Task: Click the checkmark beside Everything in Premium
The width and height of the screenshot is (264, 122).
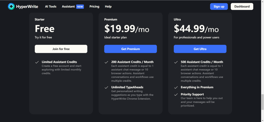Action: tap(176, 87)
